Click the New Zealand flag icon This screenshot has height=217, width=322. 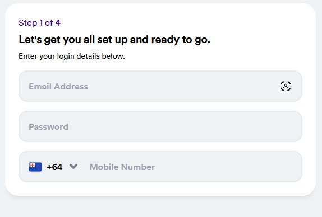click(35, 167)
